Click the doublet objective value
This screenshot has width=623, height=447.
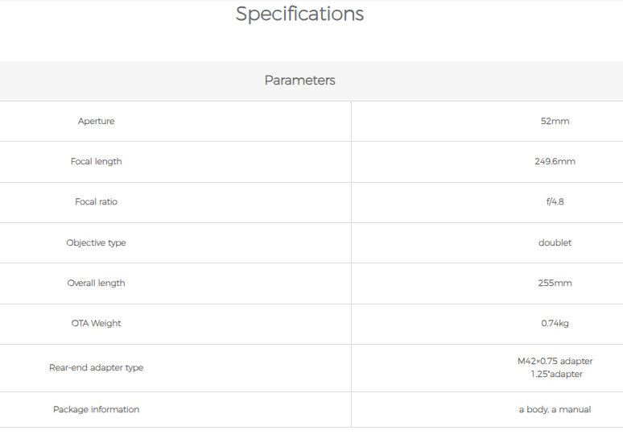(x=555, y=242)
